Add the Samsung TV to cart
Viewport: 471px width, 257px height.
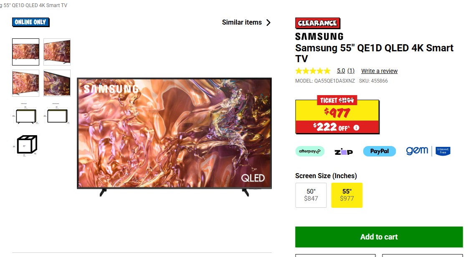(379, 237)
